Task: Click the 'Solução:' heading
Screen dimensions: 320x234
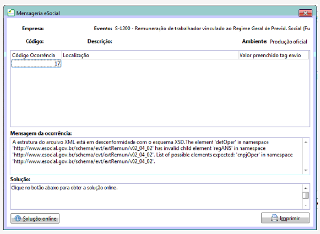Action: pos(20,179)
